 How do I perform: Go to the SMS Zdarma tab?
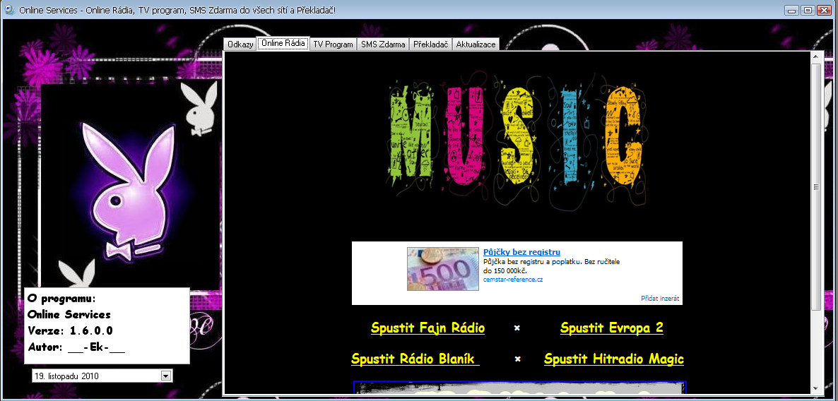383,44
